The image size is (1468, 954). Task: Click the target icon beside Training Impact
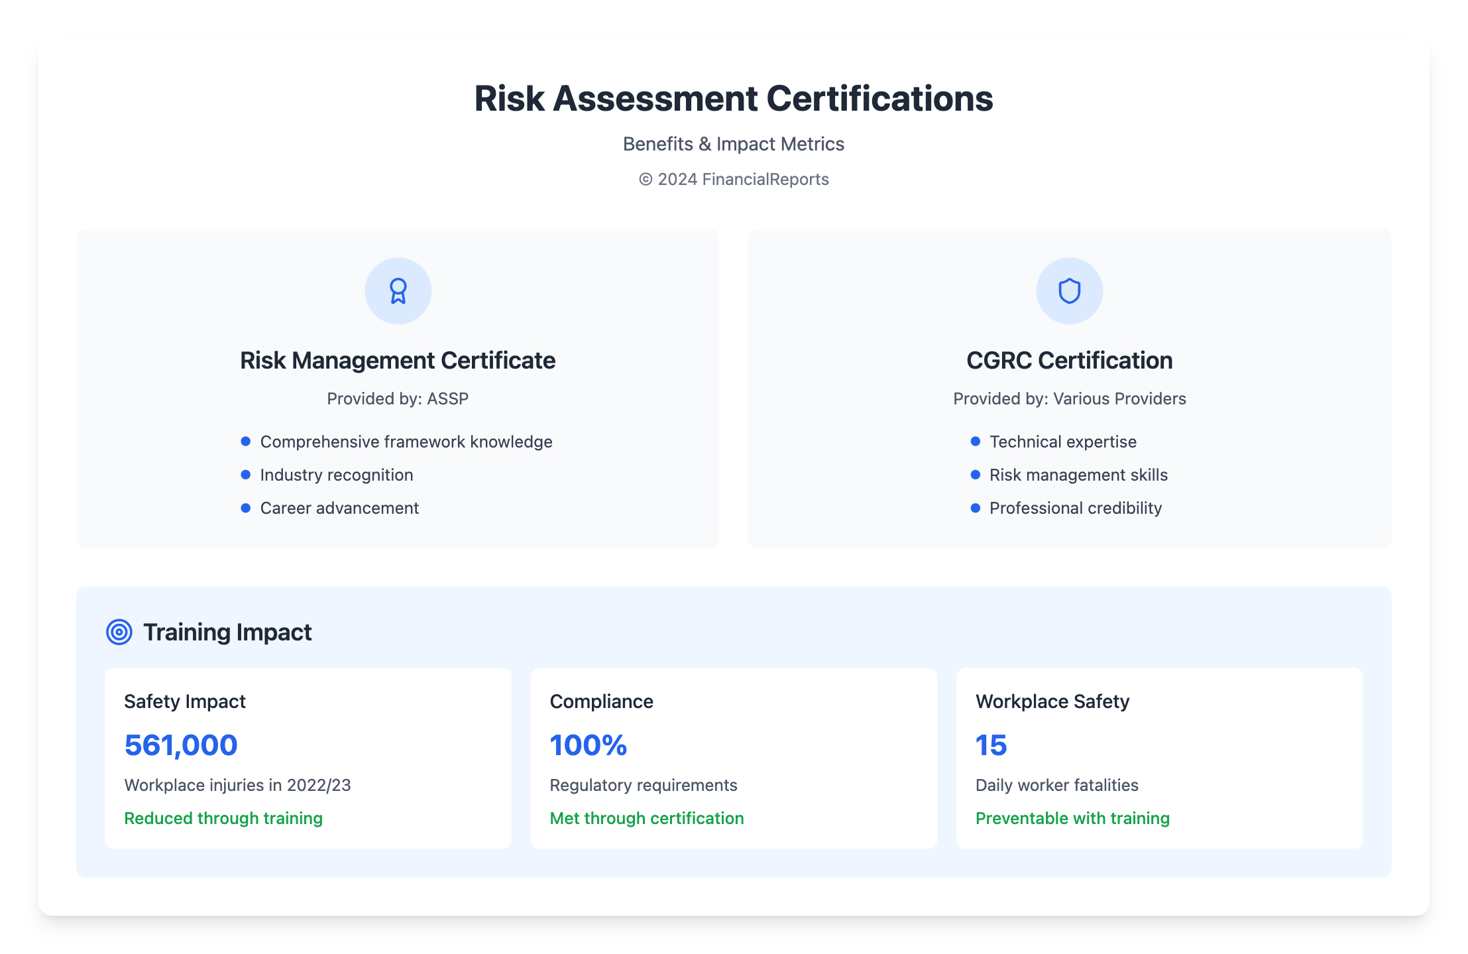119,632
